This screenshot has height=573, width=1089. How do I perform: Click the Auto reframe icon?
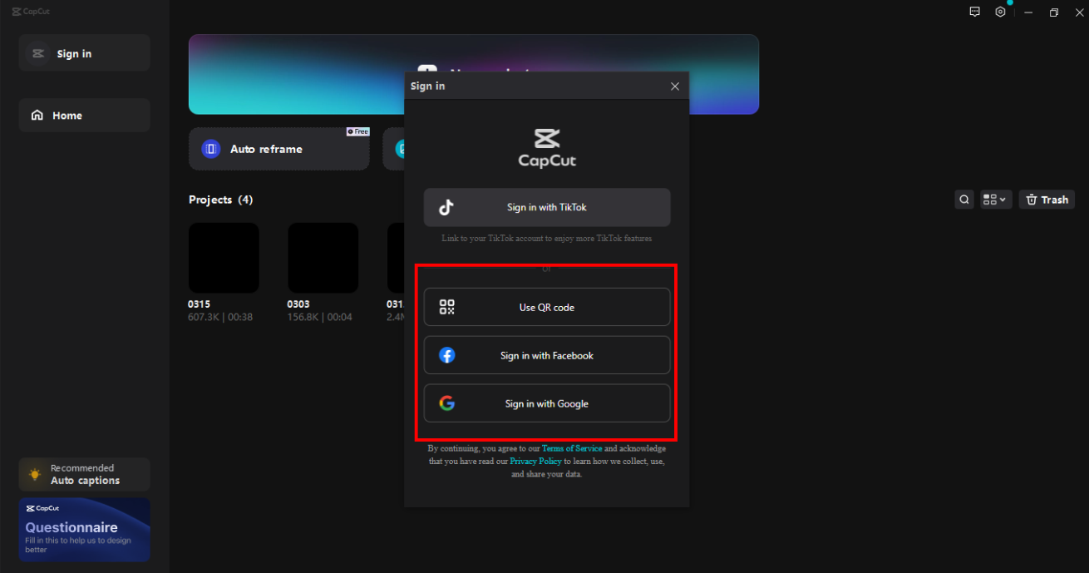pos(211,149)
